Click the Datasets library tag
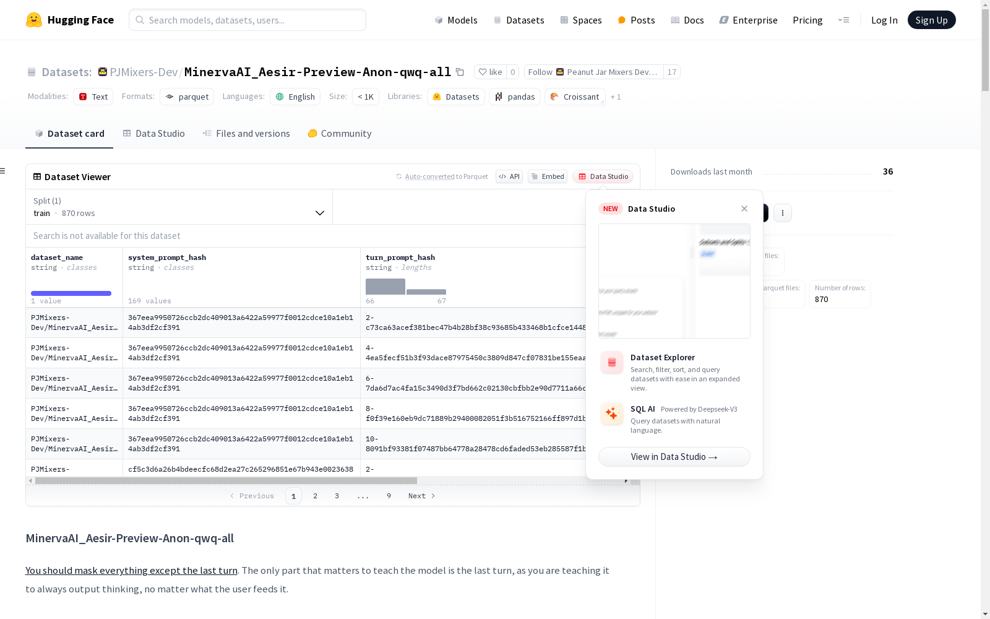The height and width of the screenshot is (619, 990). 456,97
